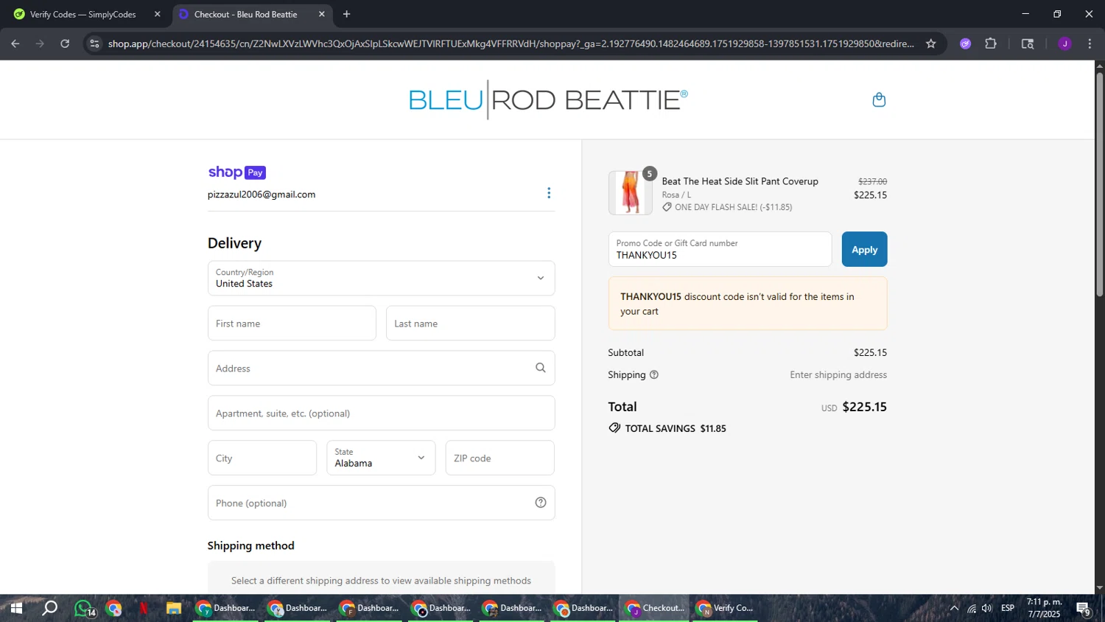Image resolution: width=1105 pixels, height=622 pixels.
Task: Click the browser back arrow
Action: coord(15,43)
